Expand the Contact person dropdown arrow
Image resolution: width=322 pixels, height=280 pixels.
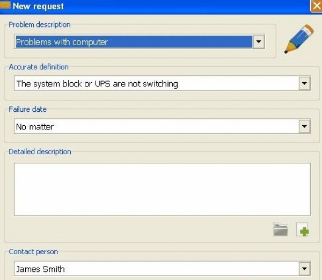tap(304, 269)
